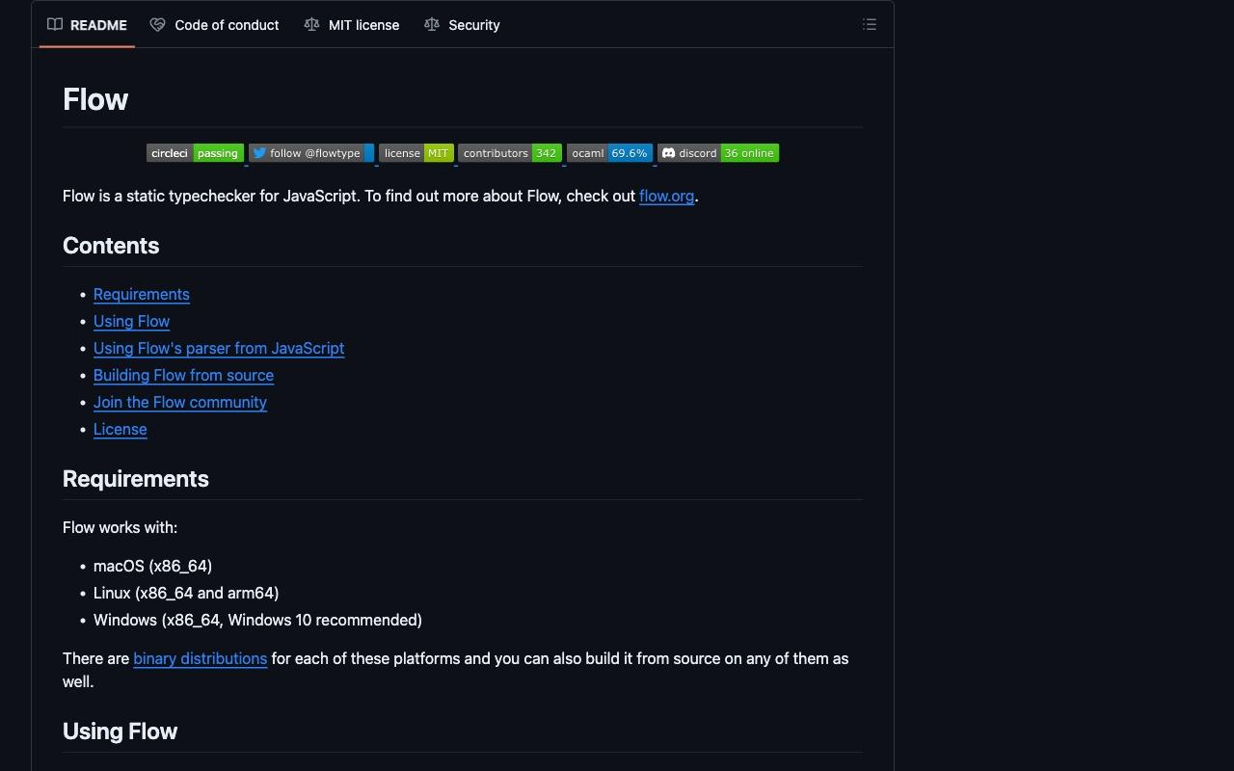
Task: Jump to License in contents list
Action: (121, 429)
